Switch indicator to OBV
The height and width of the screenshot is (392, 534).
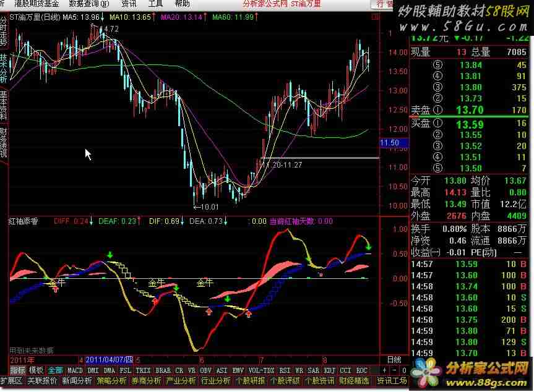pos(205,370)
